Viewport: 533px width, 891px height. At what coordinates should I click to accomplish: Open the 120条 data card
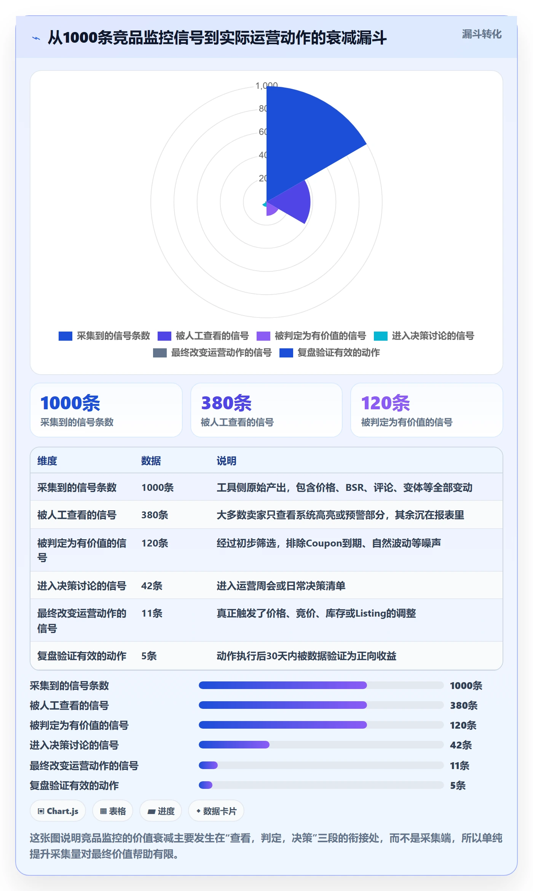(426, 410)
